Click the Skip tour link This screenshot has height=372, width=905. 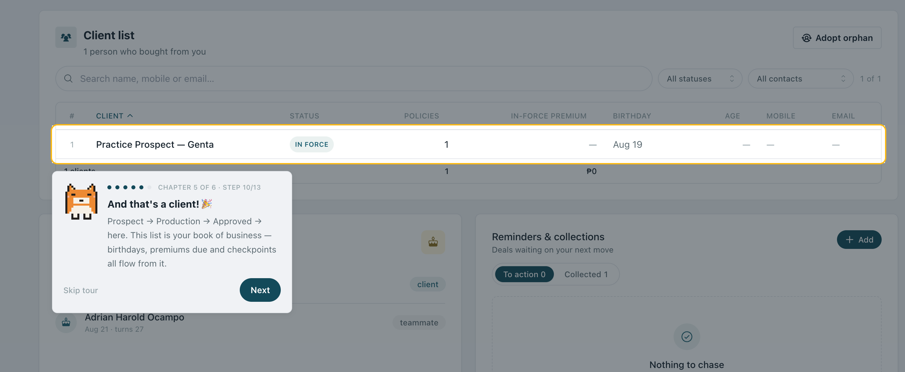80,290
